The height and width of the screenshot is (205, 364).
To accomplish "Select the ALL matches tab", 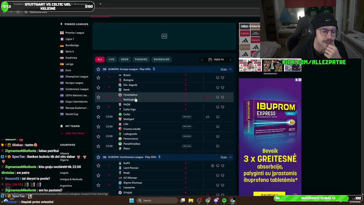I will pyautogui.click(x=100, y=60).
